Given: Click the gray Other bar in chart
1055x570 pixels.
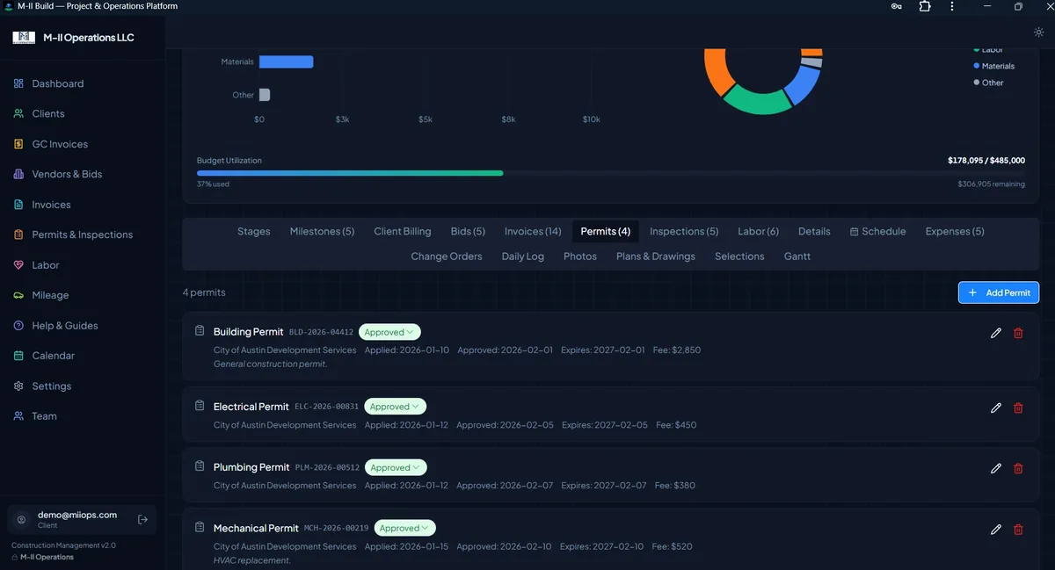Looking at the screenshot, I should click(x=265, y=95).
